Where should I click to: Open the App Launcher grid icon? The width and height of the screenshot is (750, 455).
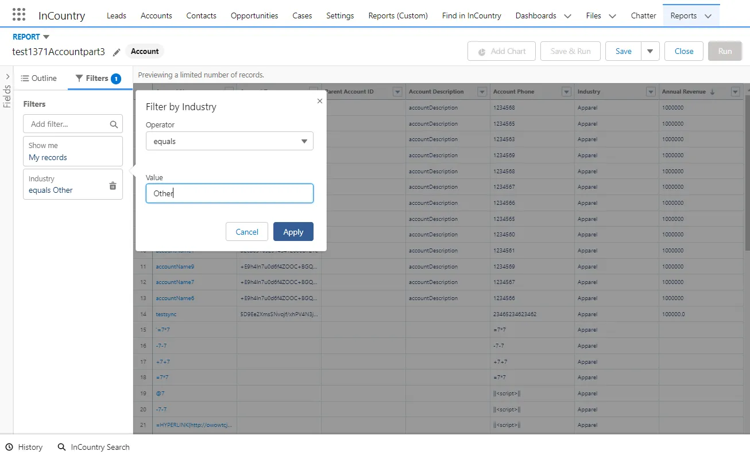point(19,15)
